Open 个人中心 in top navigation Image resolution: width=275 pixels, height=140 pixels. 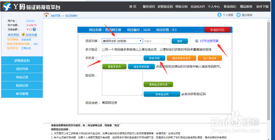tap(214, 7)
